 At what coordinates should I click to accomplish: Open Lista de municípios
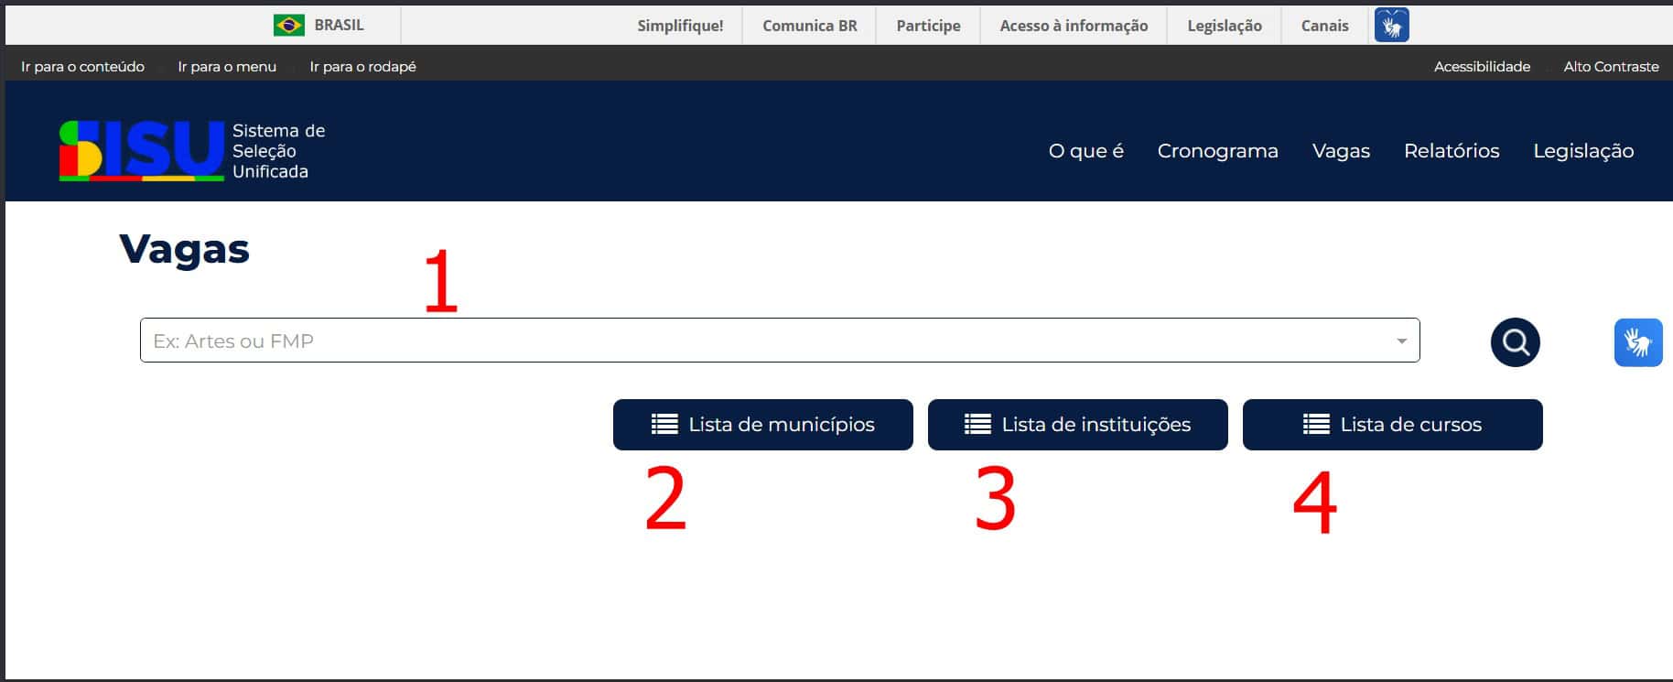tap(762, 425)
